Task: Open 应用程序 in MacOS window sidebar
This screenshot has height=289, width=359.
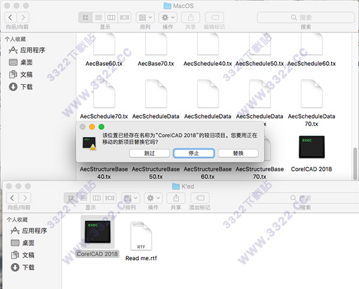Action: pos(27,50)
